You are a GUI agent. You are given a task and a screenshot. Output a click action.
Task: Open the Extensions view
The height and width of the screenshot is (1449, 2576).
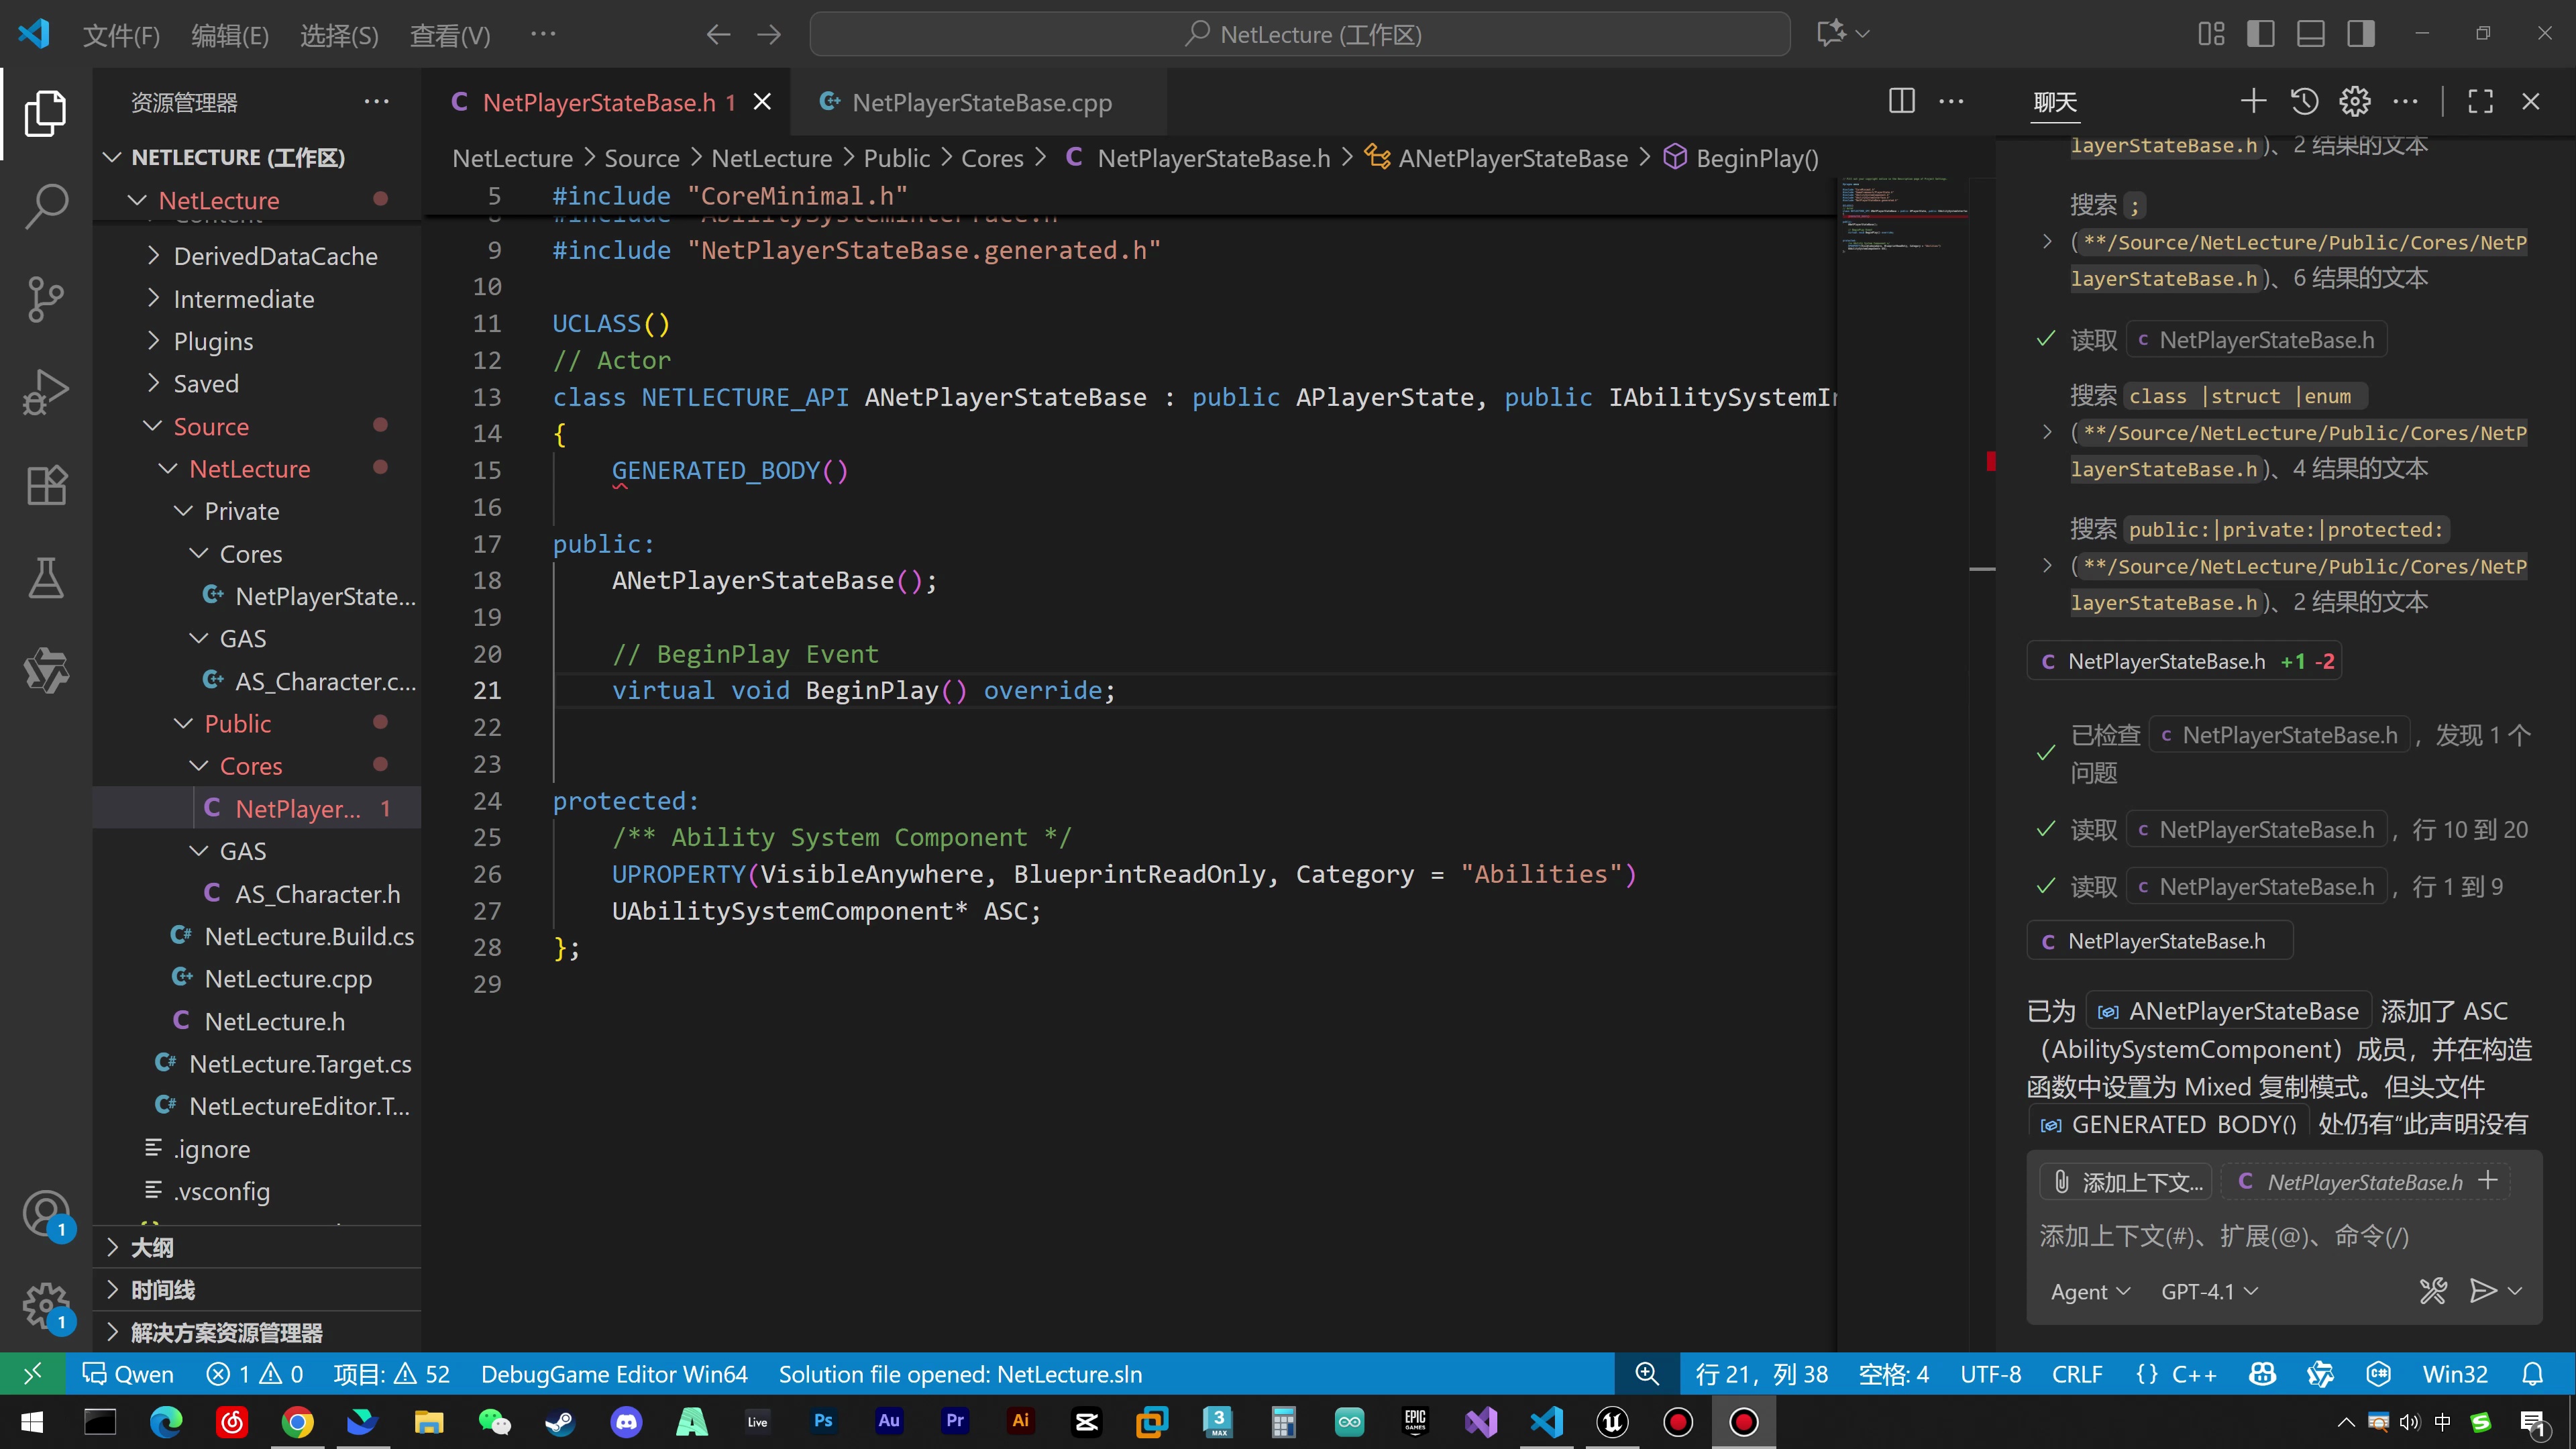(x=46, y=485)
